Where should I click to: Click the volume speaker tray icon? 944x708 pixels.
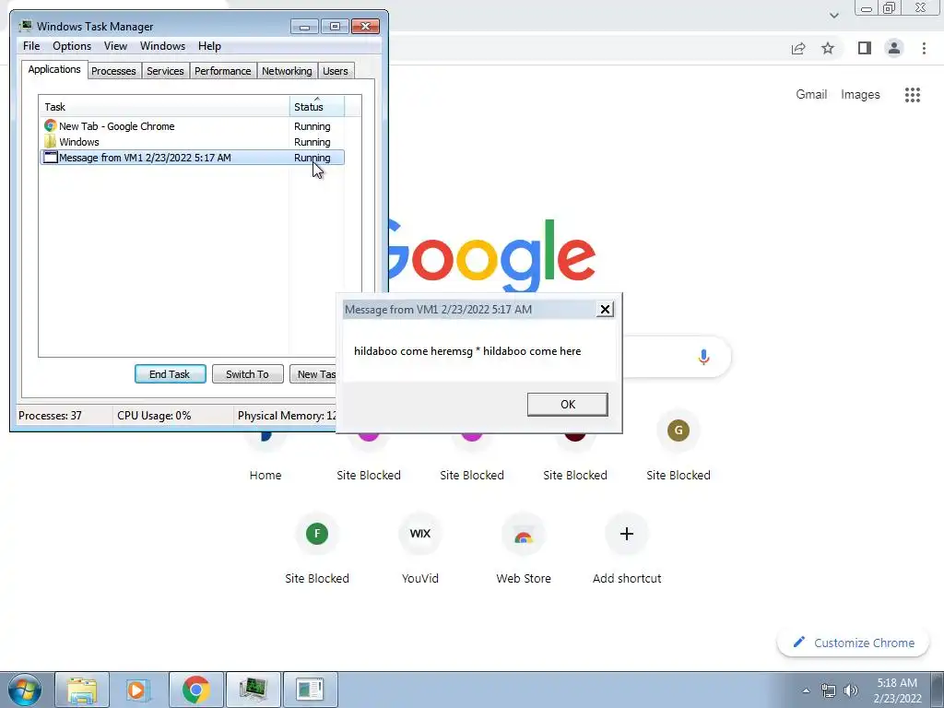coord(851,690)
